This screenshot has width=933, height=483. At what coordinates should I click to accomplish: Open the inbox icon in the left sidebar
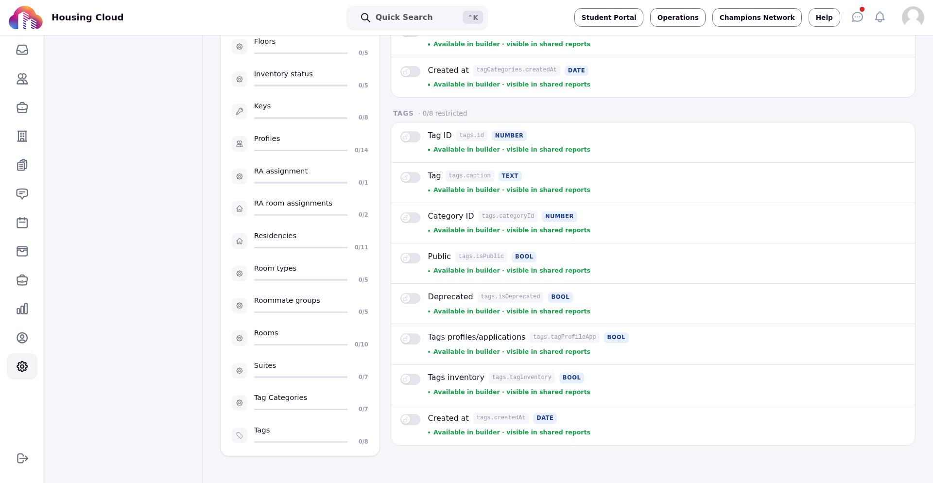tap(22, 50)
